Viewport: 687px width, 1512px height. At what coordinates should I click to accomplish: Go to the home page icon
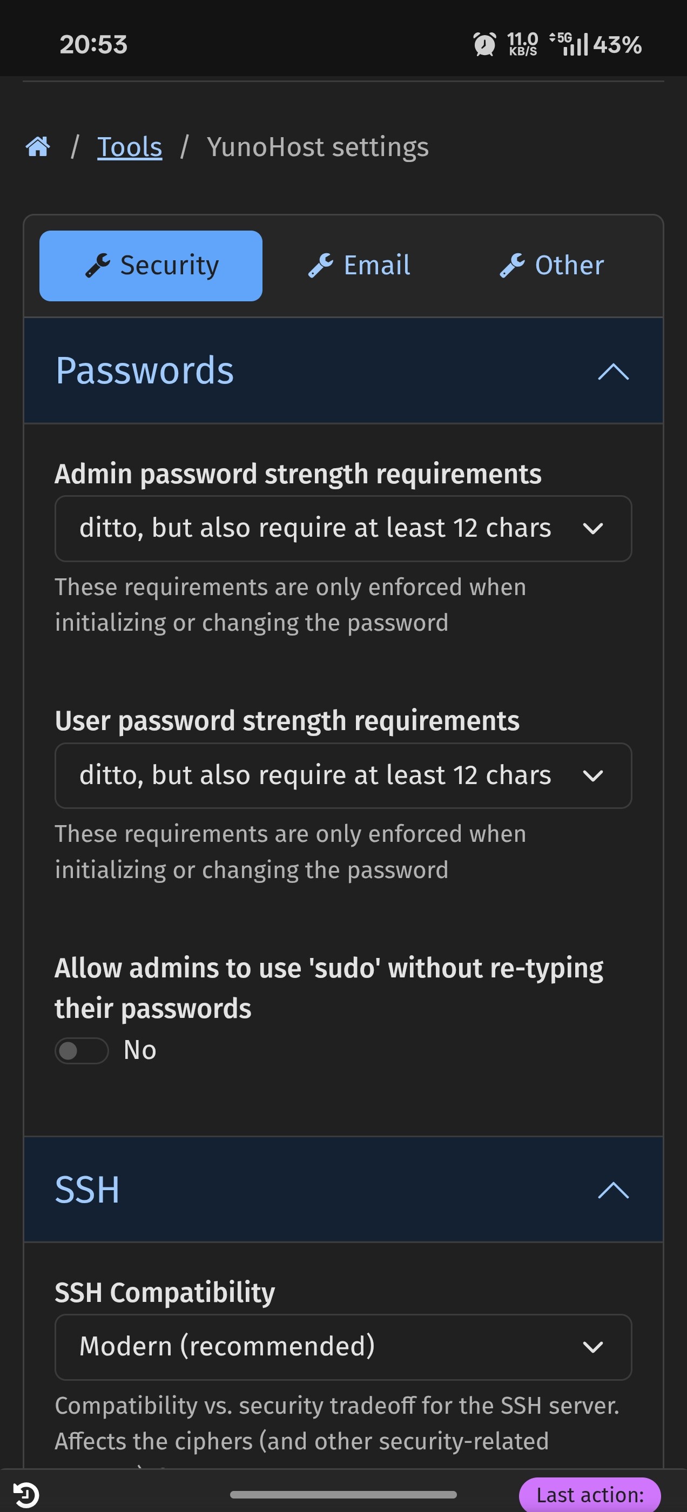point(38,147)
